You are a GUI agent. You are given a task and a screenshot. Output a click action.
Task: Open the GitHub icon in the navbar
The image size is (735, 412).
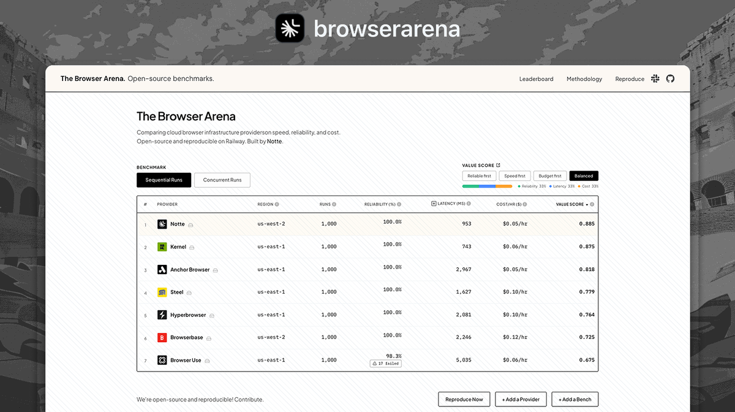[x=669, y=78]
